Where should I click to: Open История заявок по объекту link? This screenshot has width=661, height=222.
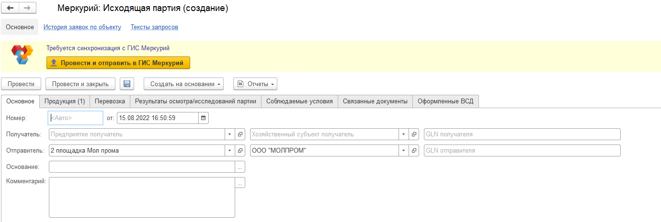[x=82, y=27]
